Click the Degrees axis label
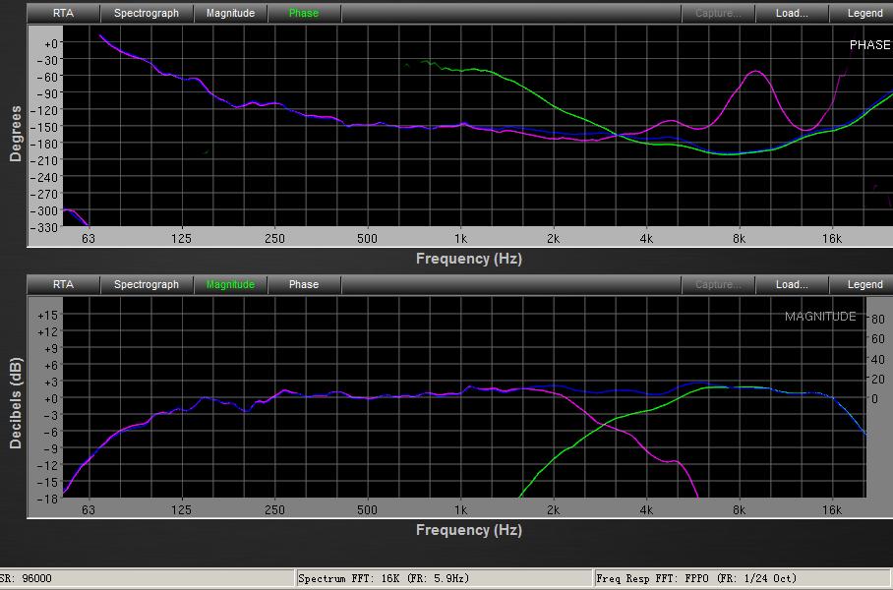Screen dimensions: 893x590 click(x=16, y=133)
